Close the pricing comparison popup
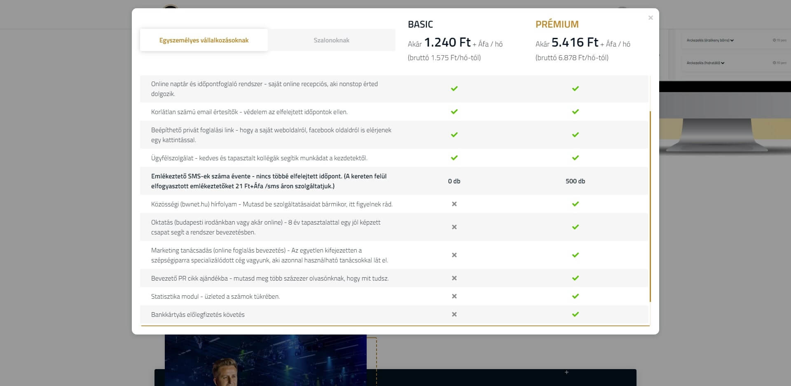Viewport: 791px width, 386px height. pyautogui.click(x=651, y=18)
